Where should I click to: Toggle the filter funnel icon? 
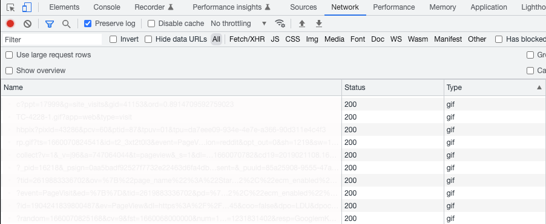(x=50, y=24)
